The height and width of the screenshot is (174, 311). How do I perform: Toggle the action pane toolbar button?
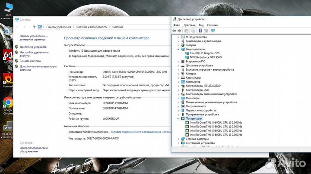click(x=206, y=31)
